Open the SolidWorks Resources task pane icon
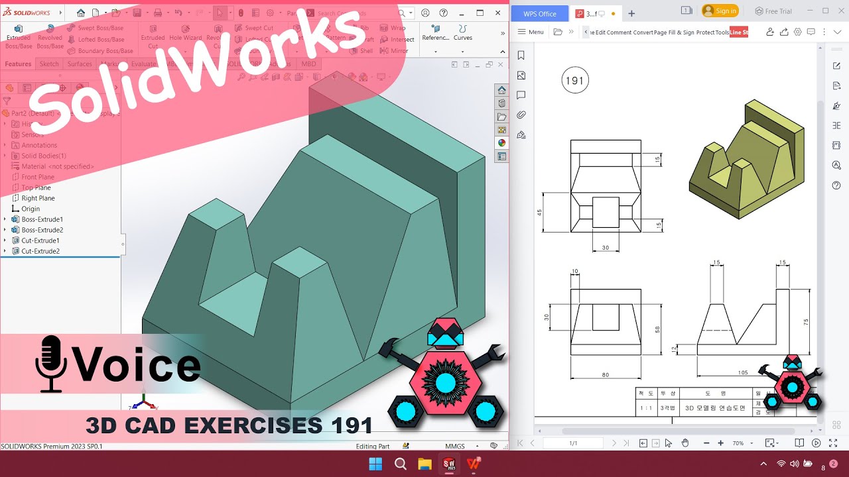Image resolution: width=849 pixels, height=477 pixels. coord(501,90)
